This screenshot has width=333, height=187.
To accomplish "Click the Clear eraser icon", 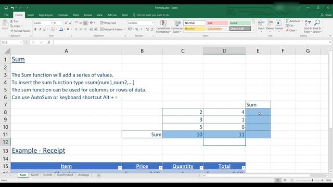I will point(287,30).
